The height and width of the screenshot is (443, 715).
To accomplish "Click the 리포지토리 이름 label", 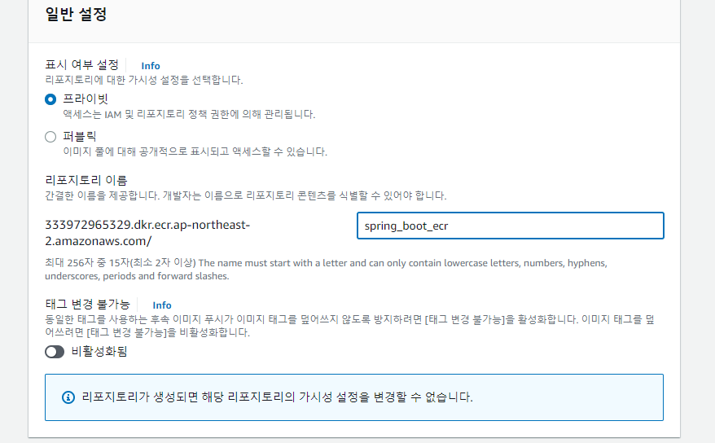I will (x=86, y=180).
